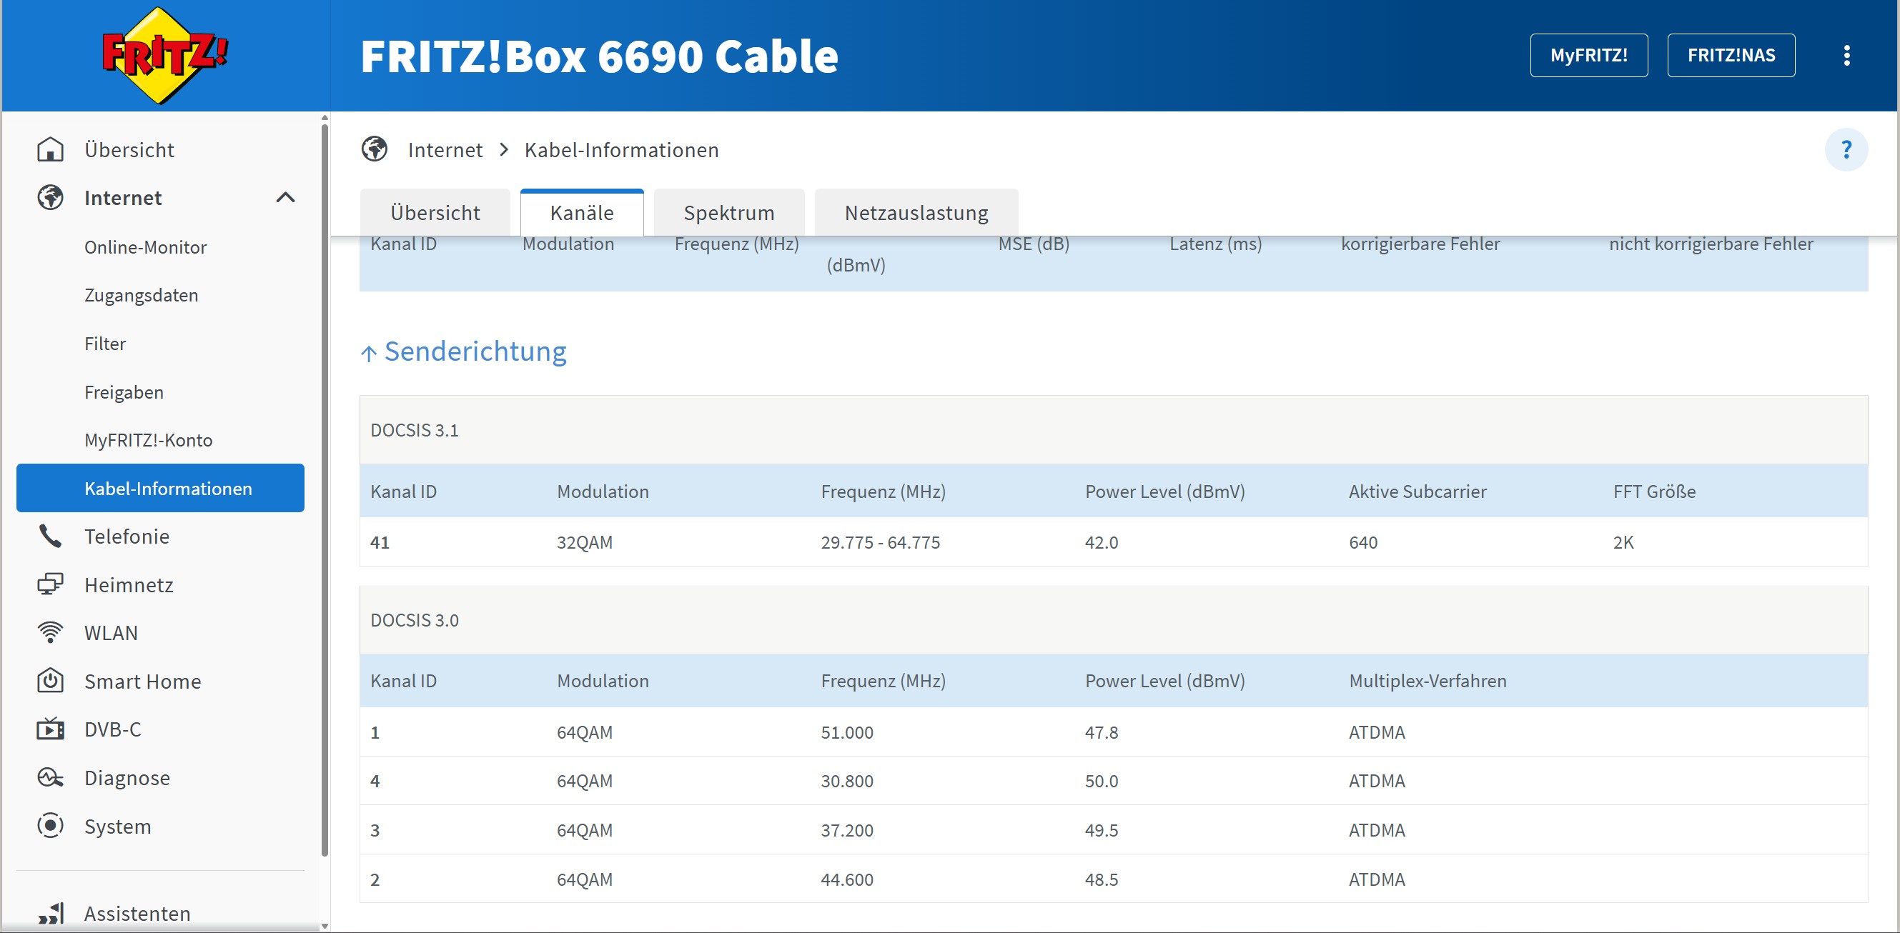Image resolution: width=1900 pixels, height=933 pixels.
Task: Click the DVB-C television icon
Action: 50,729
